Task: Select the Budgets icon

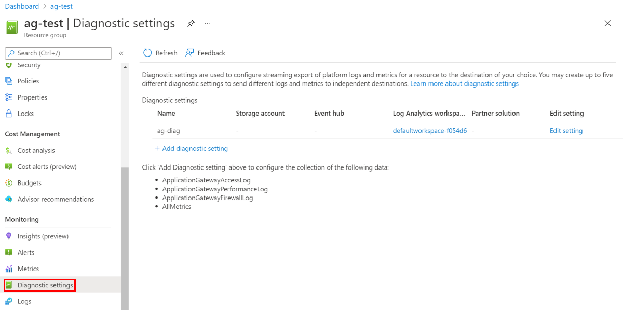Action: [9, 183]
